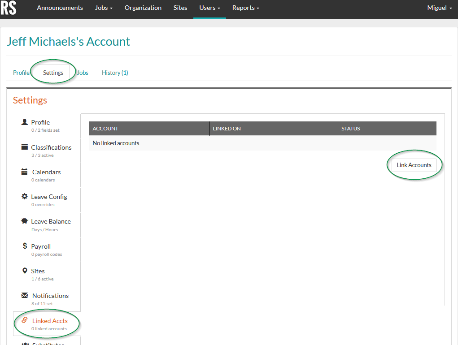Click the RS logo in top bar

click(9, 9)
